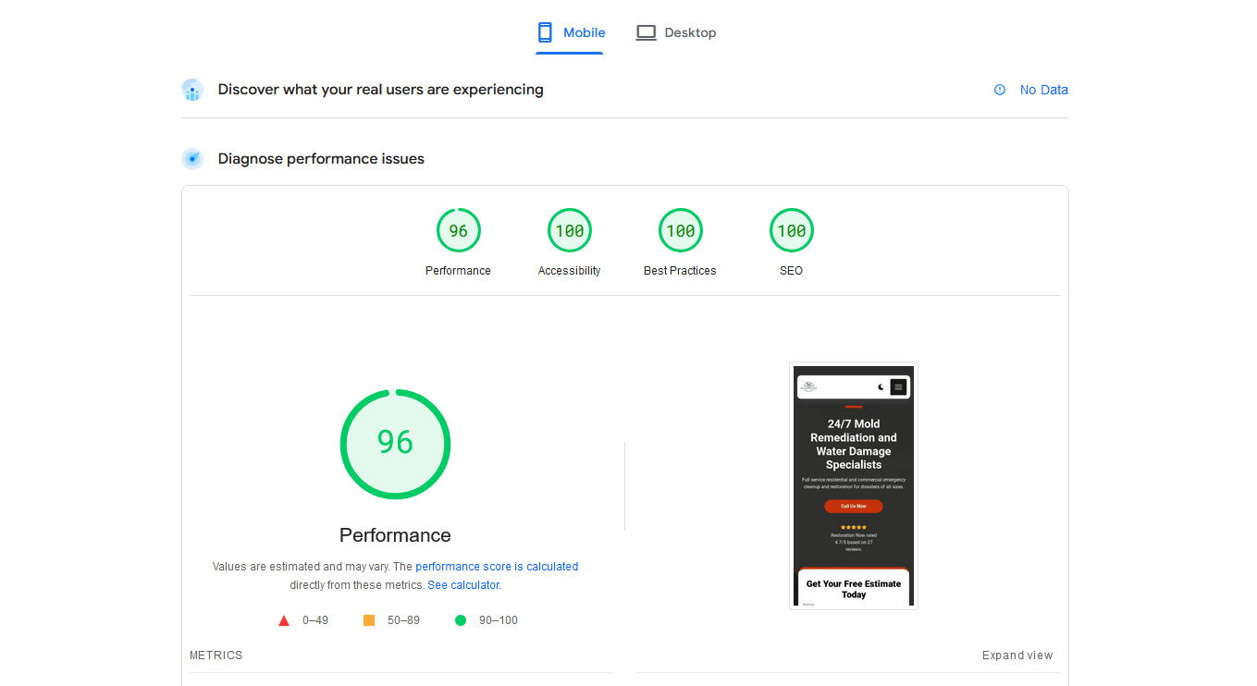Click the hamburger menu icon in preview

(x=898, y=387)
